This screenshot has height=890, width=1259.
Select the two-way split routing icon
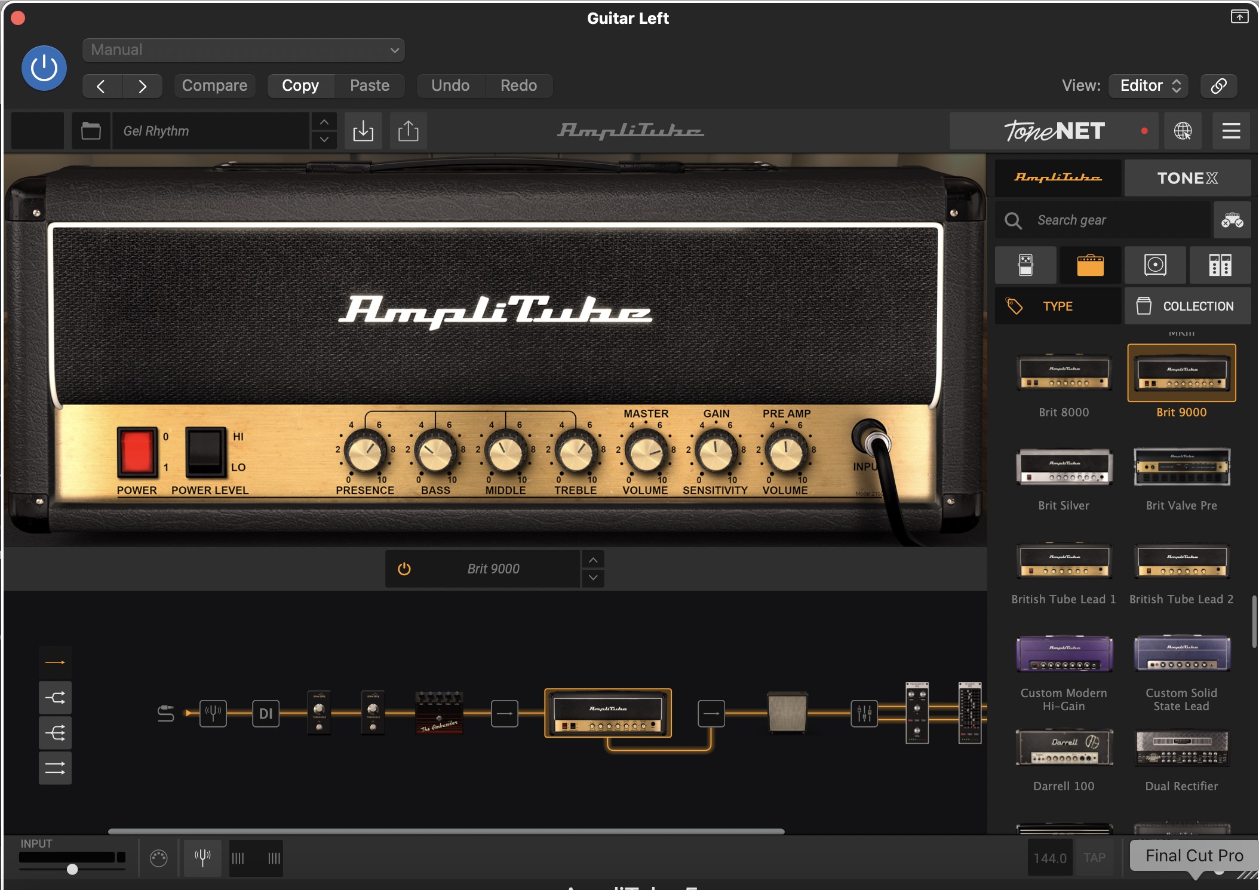55,697
